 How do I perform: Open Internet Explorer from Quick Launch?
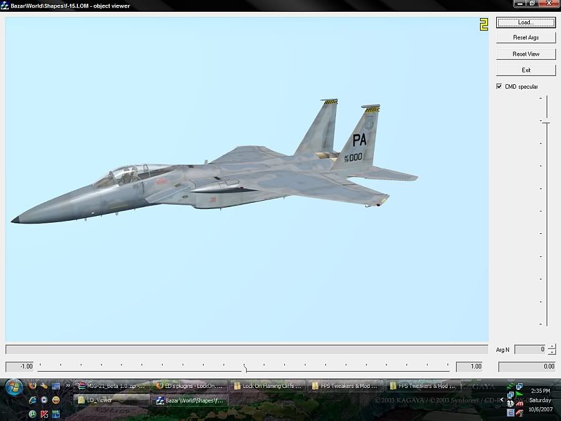click(32, 400)
